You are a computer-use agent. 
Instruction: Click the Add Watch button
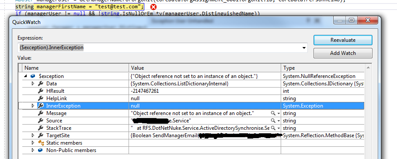click(x=343, y=53)
